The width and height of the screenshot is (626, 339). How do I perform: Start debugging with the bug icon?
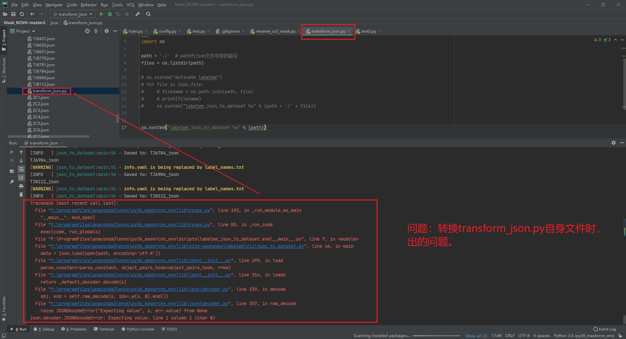tap(110, 14)
